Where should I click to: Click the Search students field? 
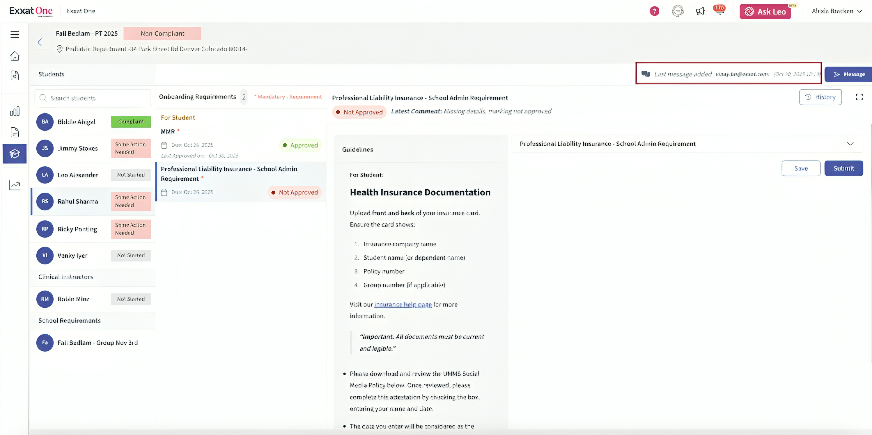pos(93,98)
